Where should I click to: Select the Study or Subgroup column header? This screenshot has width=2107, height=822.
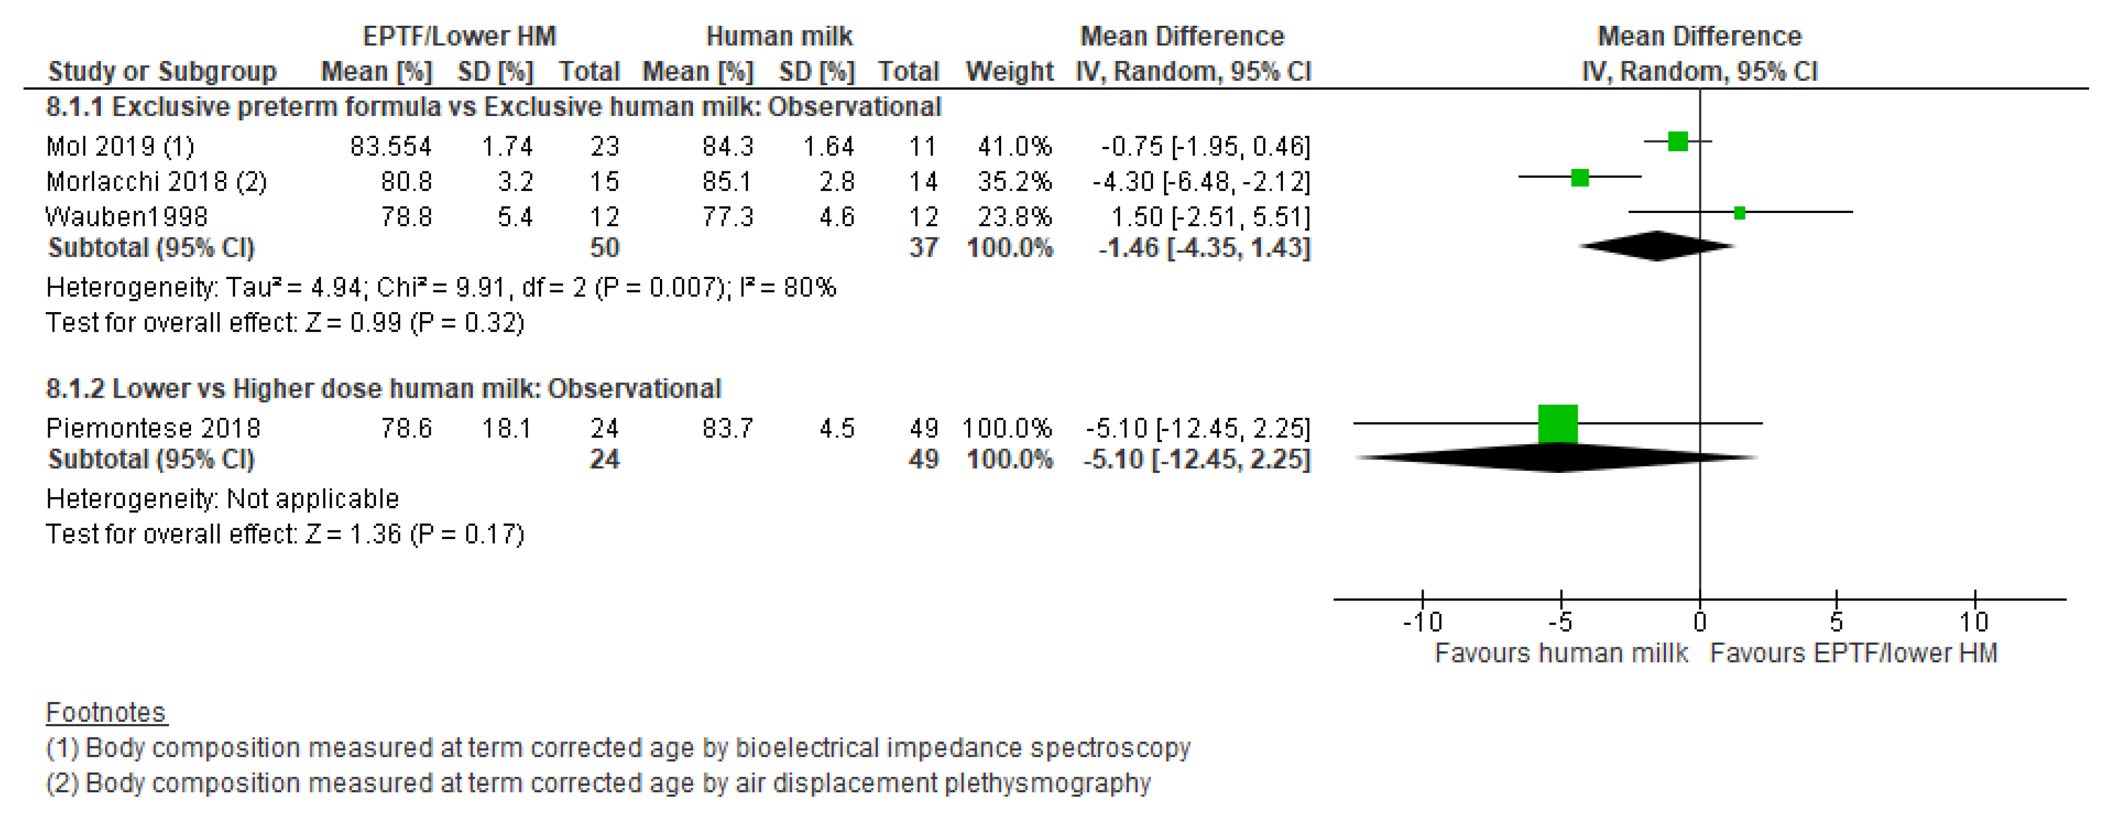162,71
